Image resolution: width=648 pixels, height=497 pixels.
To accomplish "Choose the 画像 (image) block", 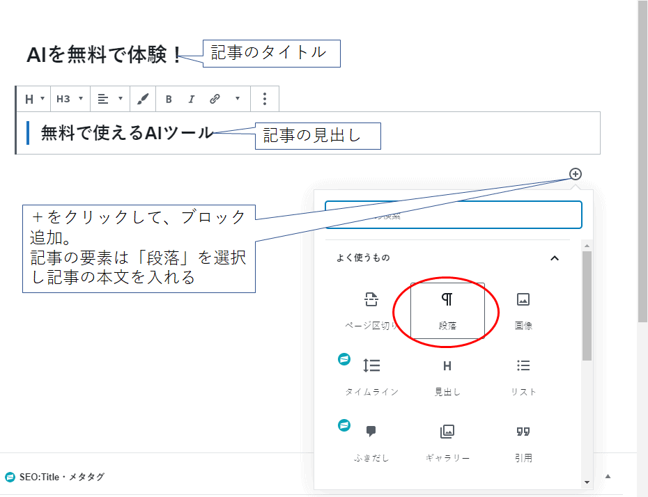I will point(523,310).
